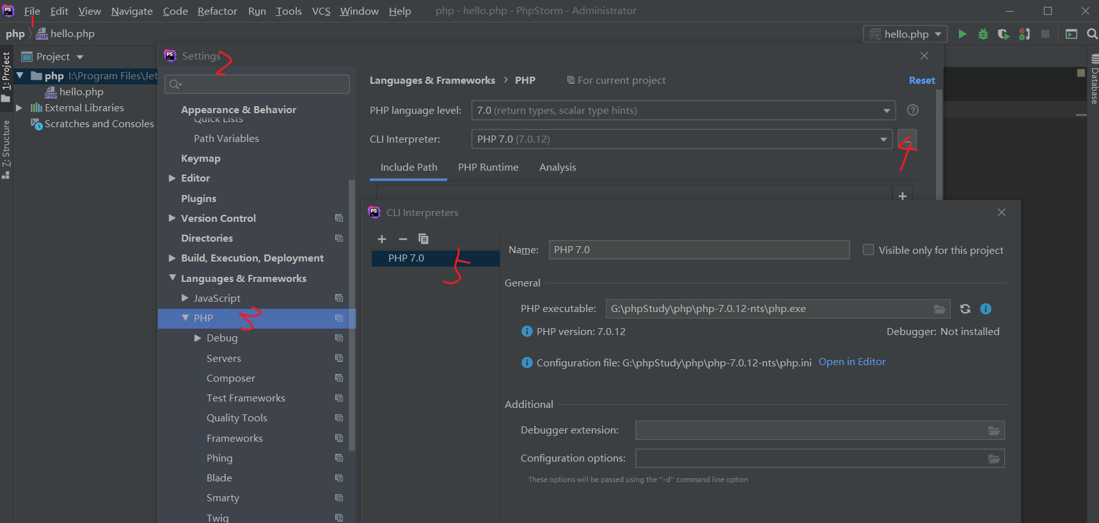Switch to the PHP Runtime tab

coord(488,168)
